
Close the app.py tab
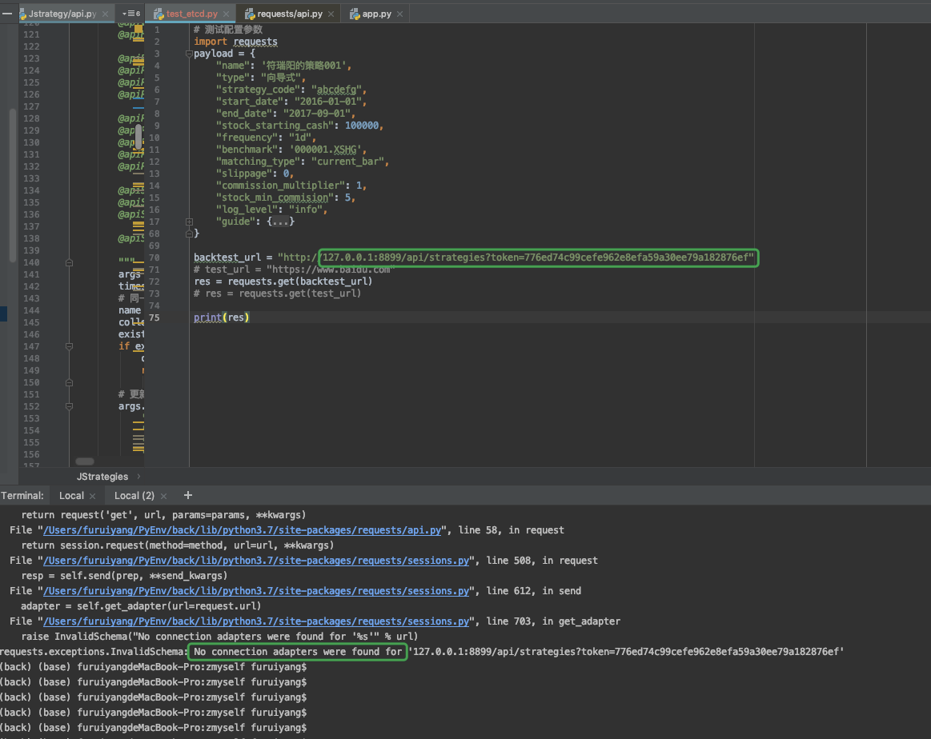click(399, 14)
